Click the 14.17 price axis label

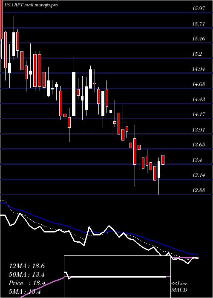coord(199,115)
